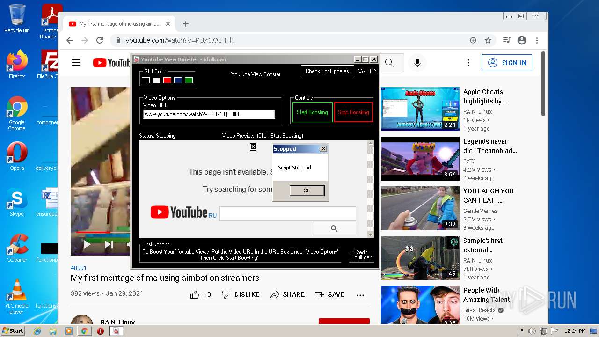Image resolution: width=599 pixels, height=337 pixels.
Task: Open the Chrome three-dot menu
Action: [537, 40]
